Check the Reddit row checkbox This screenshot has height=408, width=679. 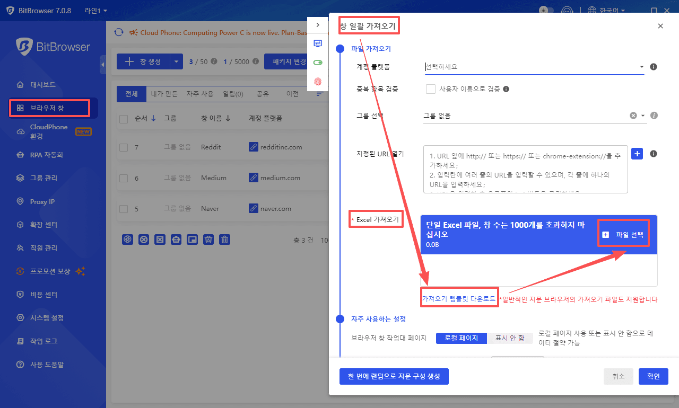(124, 147)
